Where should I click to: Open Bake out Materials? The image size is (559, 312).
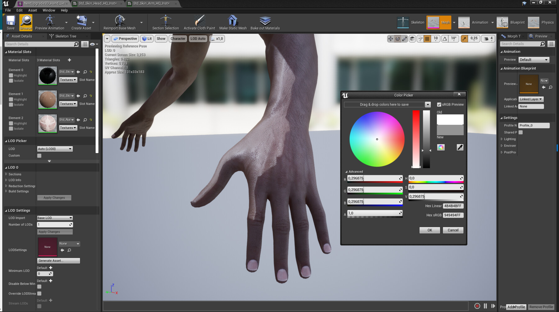[x=265, y=22]
